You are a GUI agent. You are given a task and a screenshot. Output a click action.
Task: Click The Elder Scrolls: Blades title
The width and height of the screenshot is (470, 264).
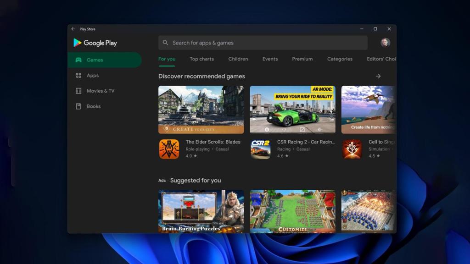coord(213,142)
